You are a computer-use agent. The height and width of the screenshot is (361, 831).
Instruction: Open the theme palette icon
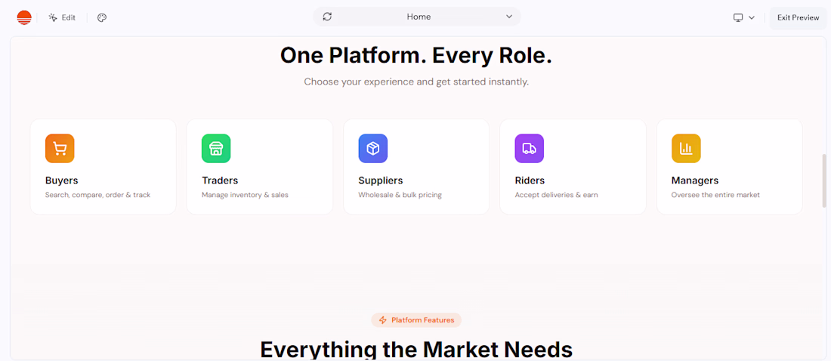pos(102,17)
